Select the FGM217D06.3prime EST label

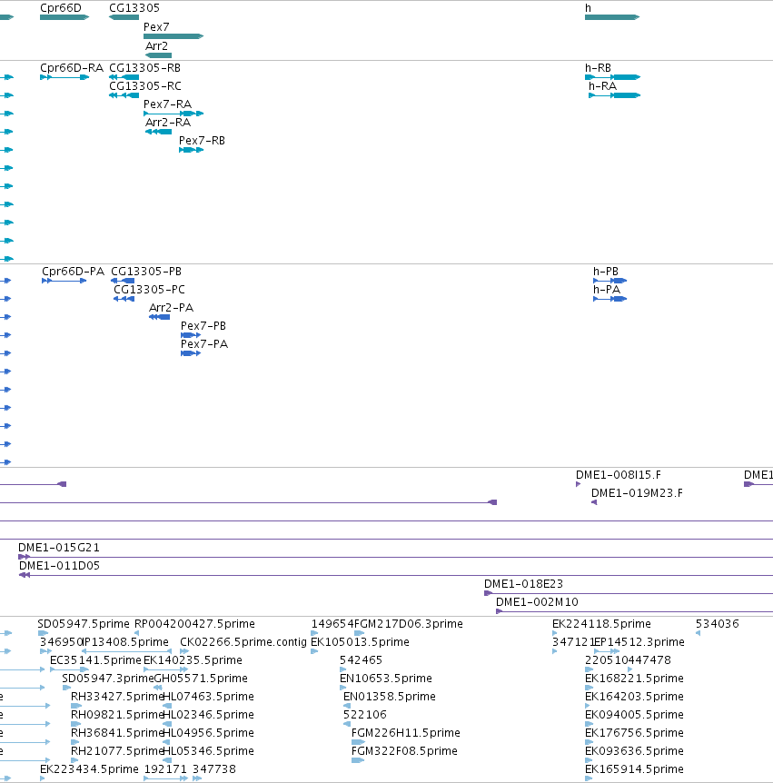(409, 624)
